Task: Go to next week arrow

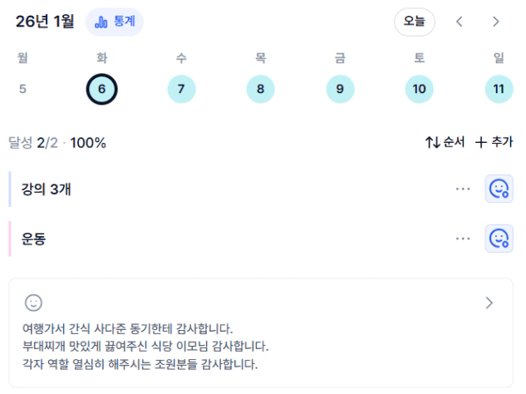Action: coord(496,22)
